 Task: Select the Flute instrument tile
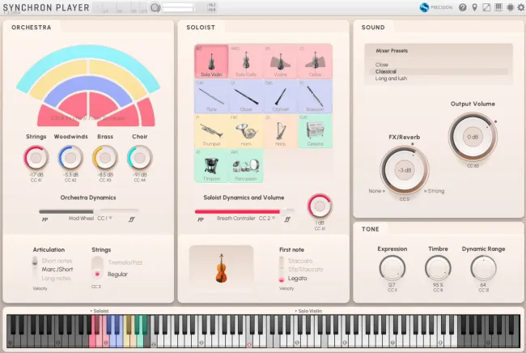click(x=211, y=96)
